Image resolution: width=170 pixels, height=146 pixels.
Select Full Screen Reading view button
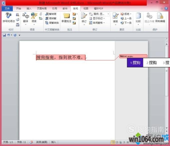click(x=117, y=142)
